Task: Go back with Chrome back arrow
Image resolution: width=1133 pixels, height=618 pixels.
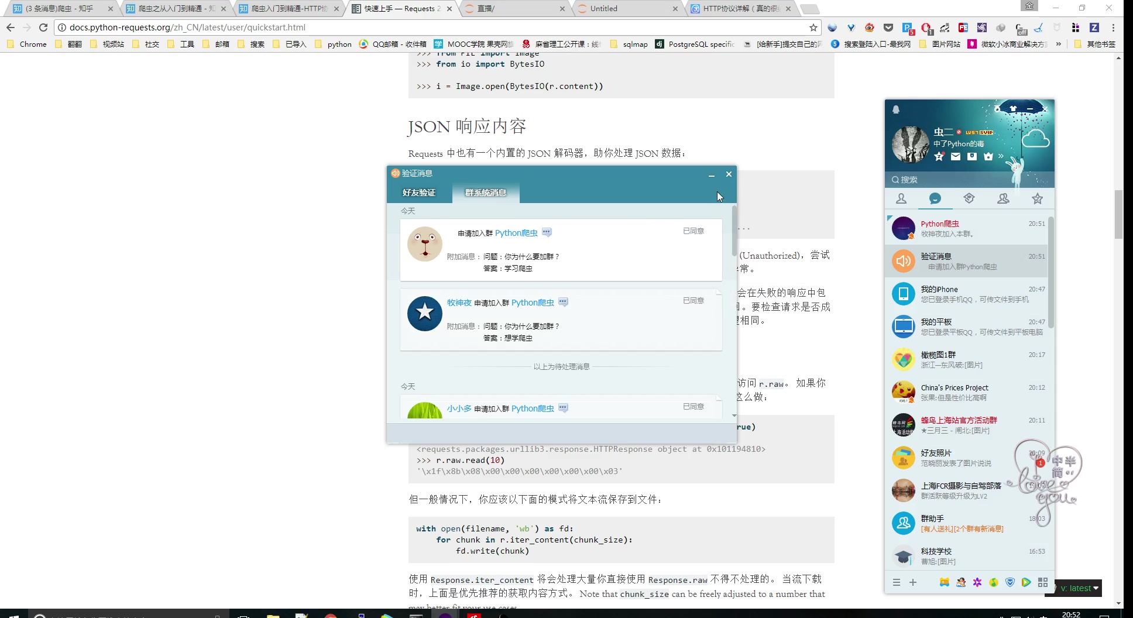Action: 11,28
